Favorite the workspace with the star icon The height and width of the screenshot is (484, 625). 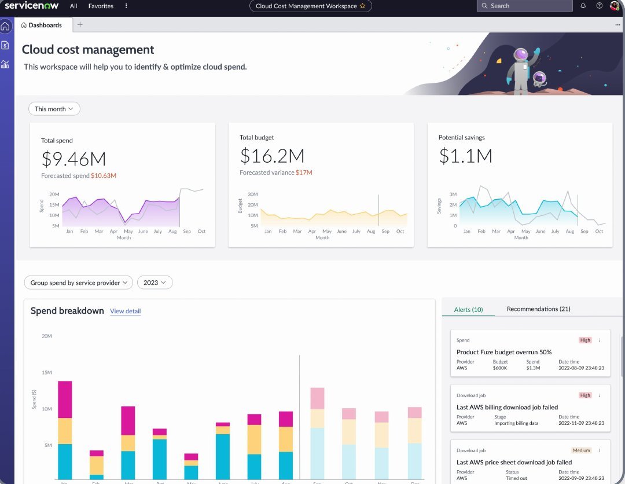coord(362,6)
